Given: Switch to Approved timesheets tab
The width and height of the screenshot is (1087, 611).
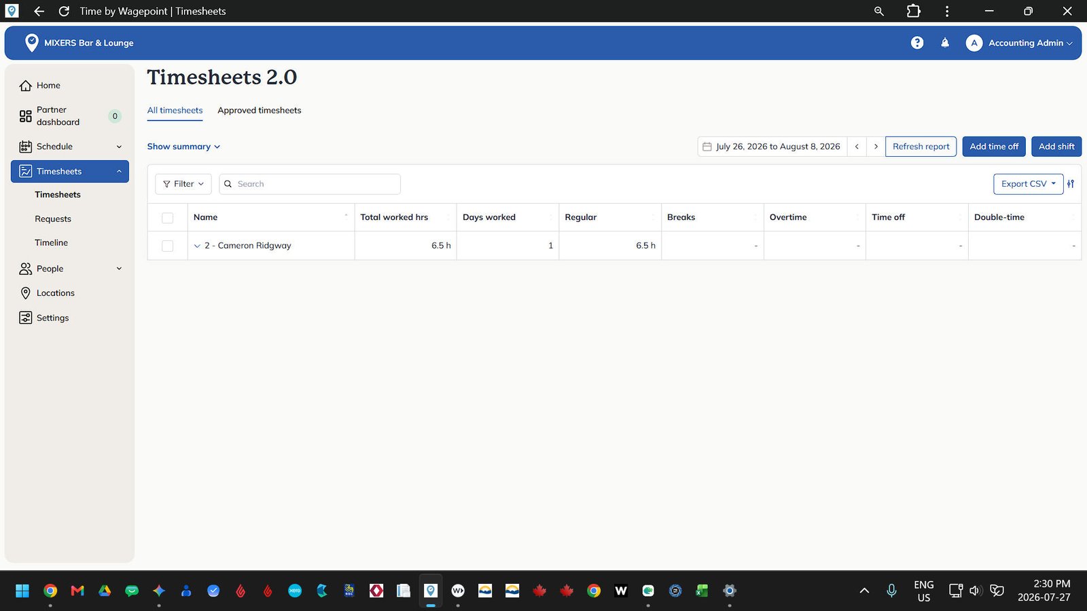Looking at the screenshot, I should 260,110.
